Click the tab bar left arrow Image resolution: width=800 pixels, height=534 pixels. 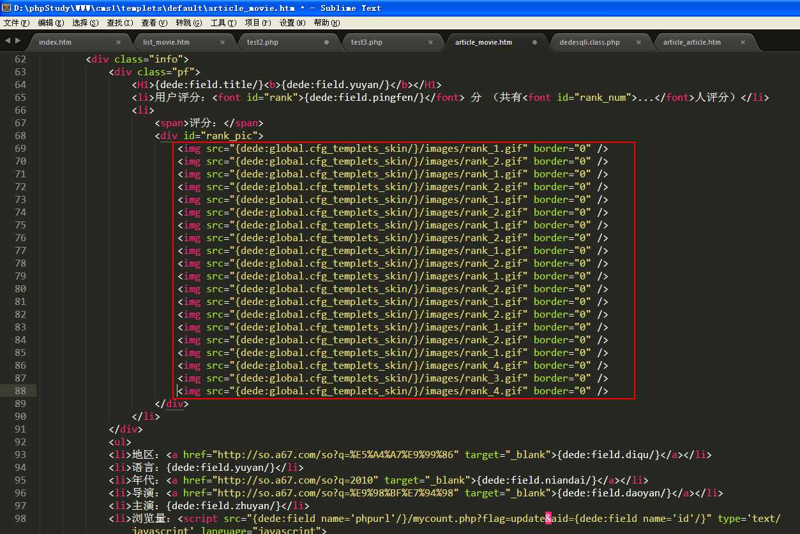point(7,41)
